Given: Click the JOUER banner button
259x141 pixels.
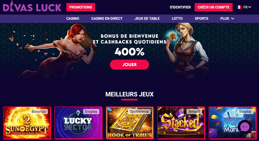Looking at the screenshot, I should (x=129, y=65).
